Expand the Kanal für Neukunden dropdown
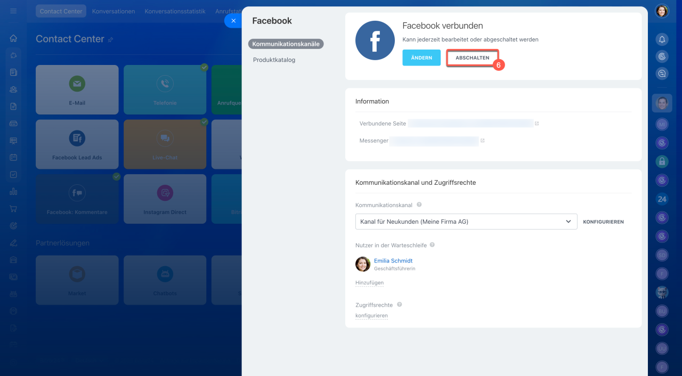The image size is (682, 376). tap(466, 222)
